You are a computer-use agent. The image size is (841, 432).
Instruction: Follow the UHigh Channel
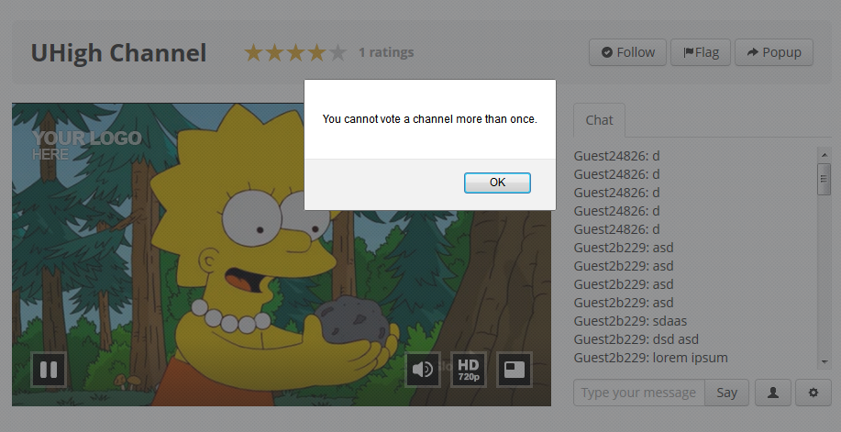(627, 52)
